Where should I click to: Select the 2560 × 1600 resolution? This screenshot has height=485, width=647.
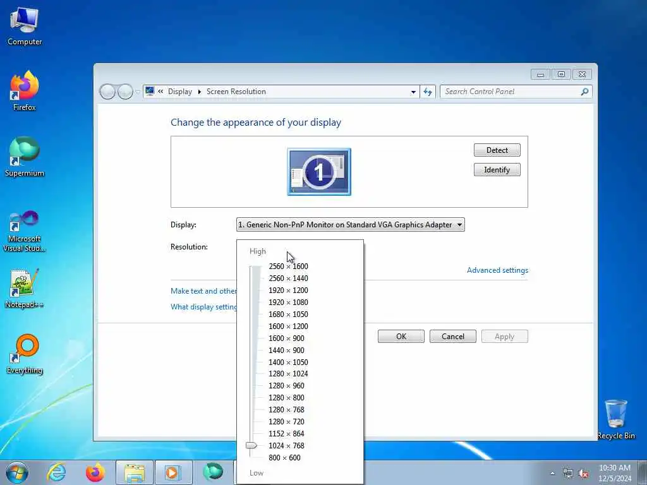point(288,266)
